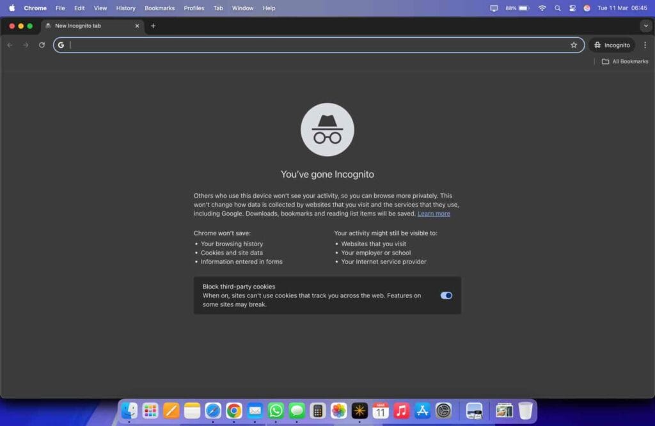Click "Your employer or school" list item
Viewport: 655px width, 426px height.
click(375, 253)
